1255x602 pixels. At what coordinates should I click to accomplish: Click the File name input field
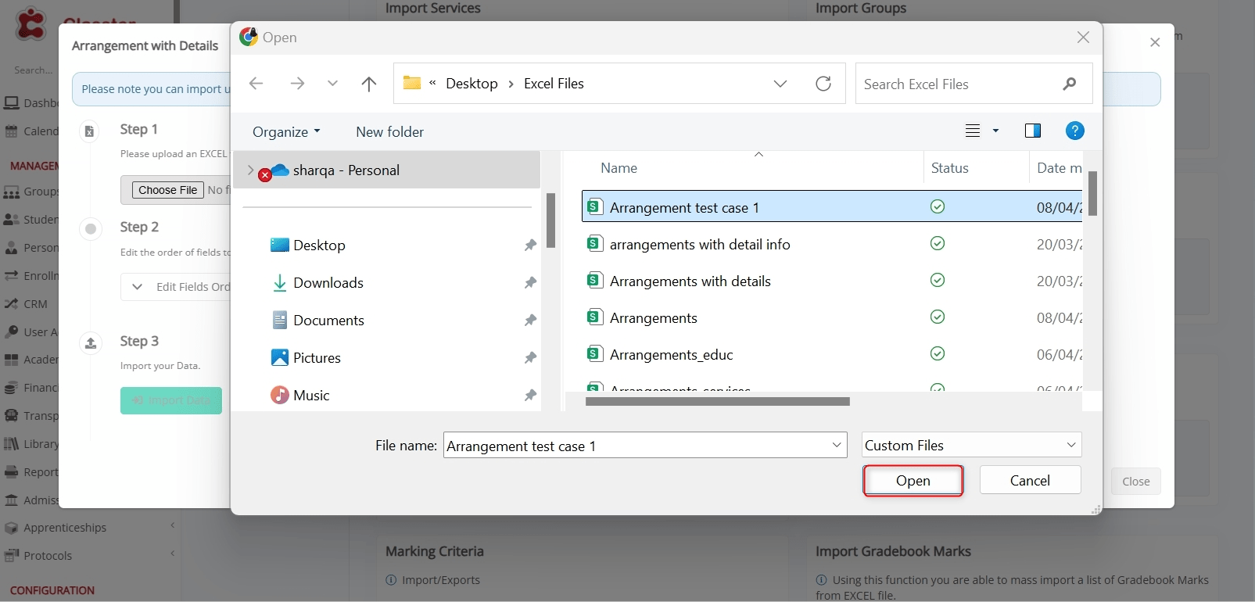click(x=637, y=446)
